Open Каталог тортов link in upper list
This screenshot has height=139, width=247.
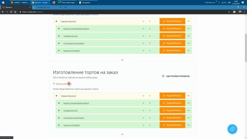(x=76, y=29)
